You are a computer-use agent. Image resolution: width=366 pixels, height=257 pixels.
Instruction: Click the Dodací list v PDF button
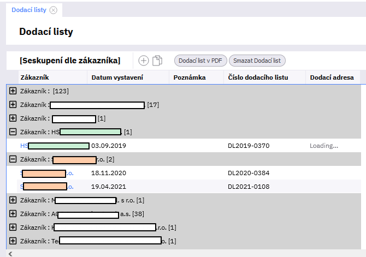pyautogui.click(x=200, y=61)
